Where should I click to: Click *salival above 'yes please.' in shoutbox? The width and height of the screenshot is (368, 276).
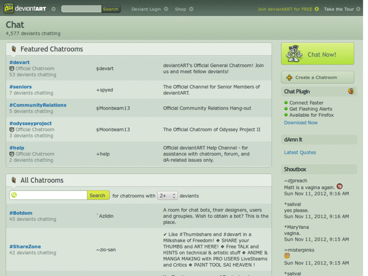293,204
